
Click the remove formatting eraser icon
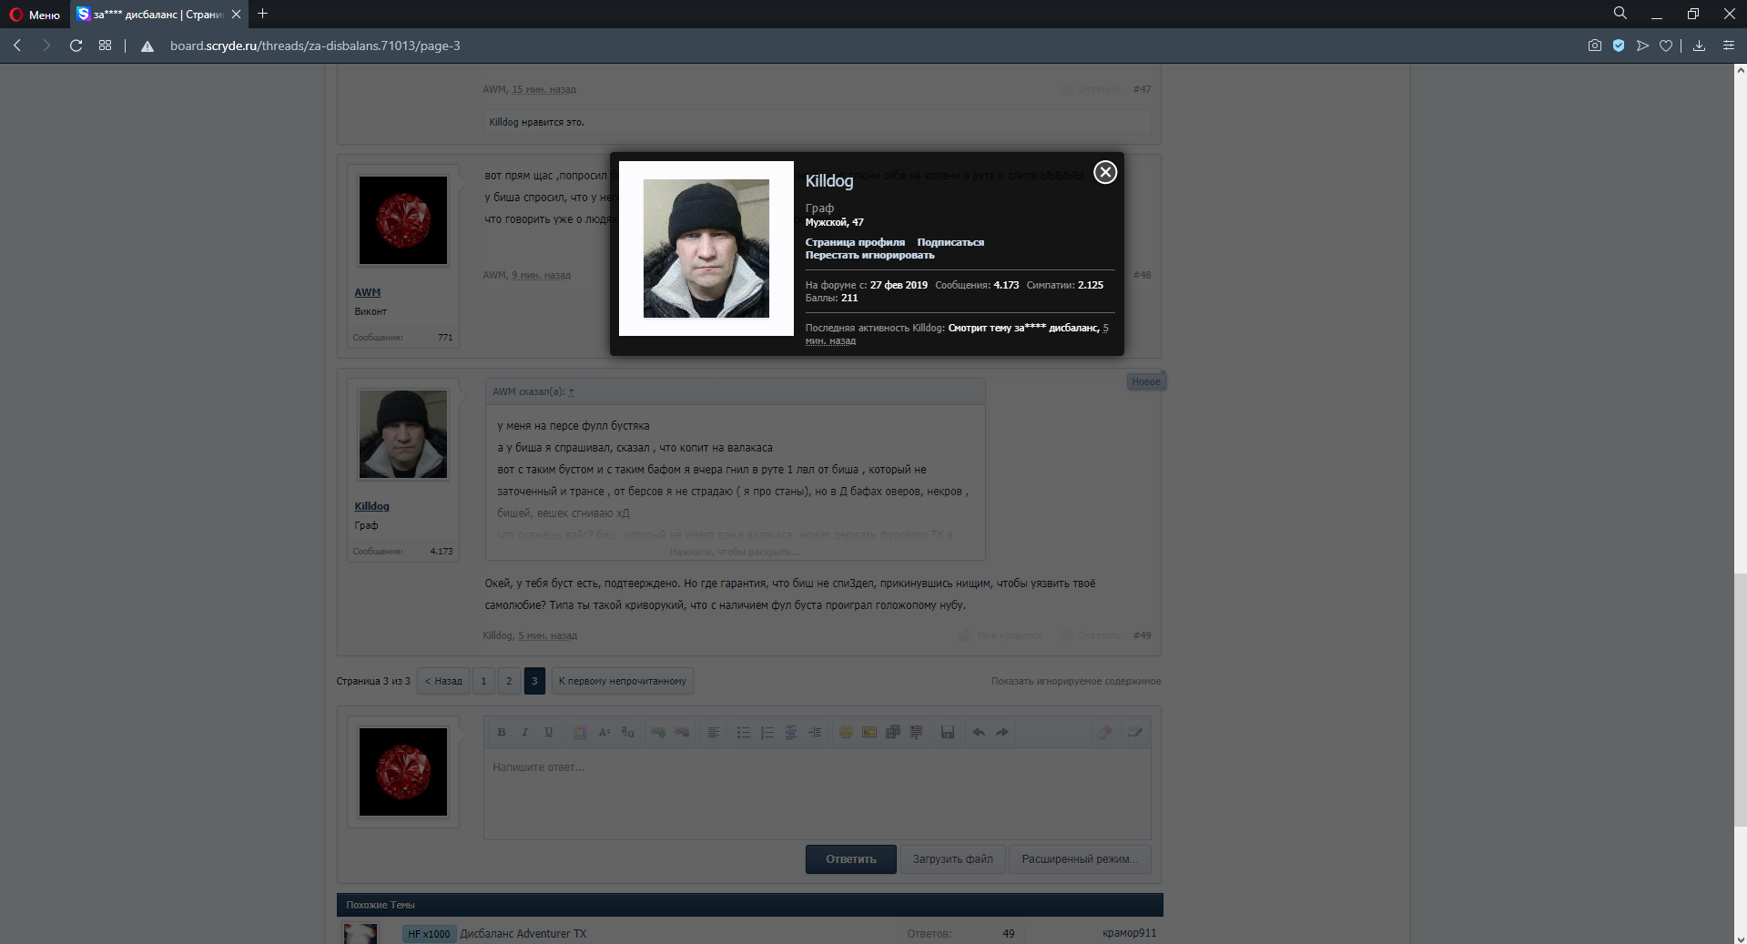(x=1104, y=731)
